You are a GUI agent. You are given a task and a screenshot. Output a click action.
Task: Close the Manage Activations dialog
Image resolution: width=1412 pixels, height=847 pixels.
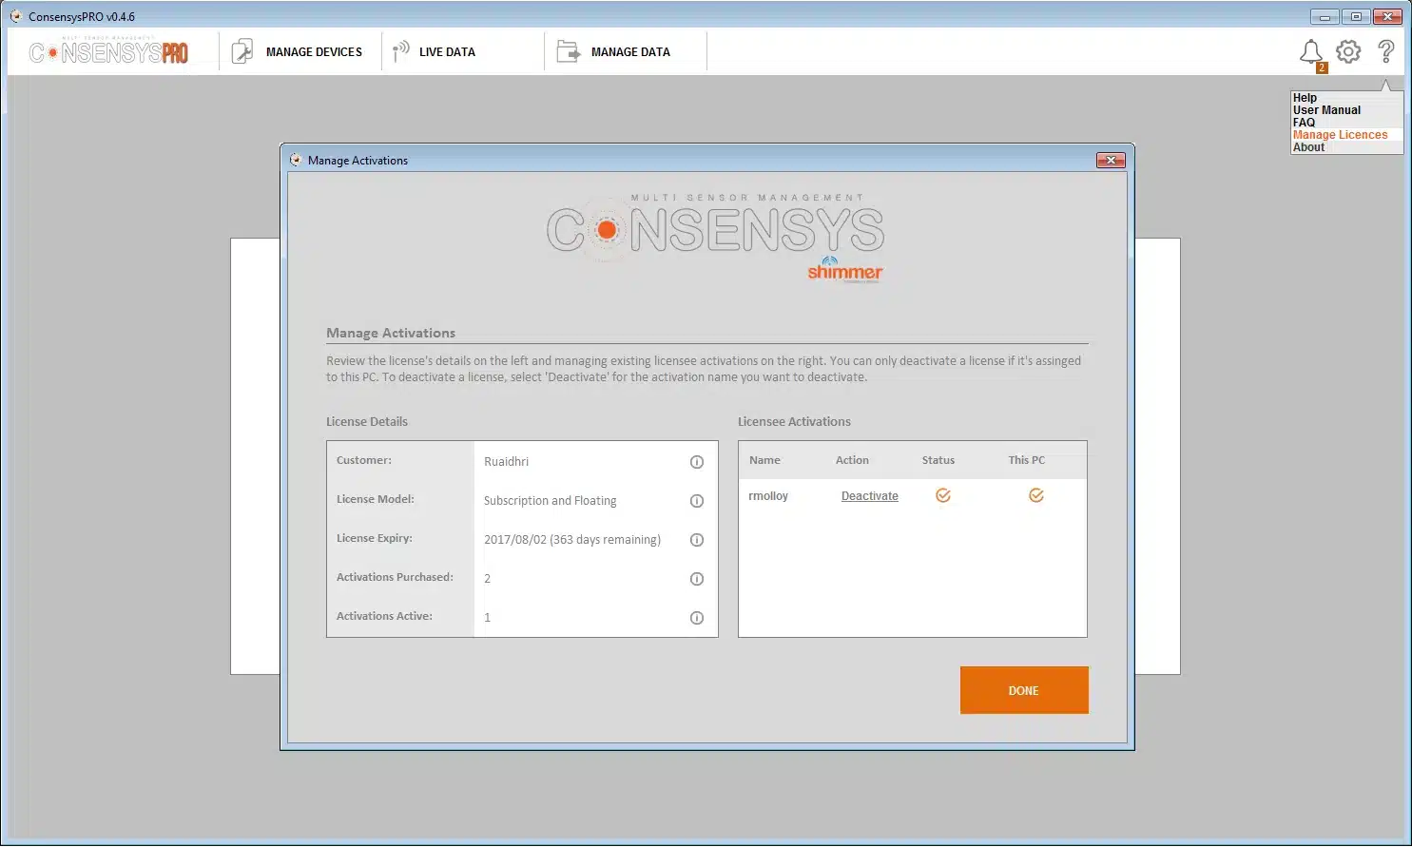coord(1111,160)
